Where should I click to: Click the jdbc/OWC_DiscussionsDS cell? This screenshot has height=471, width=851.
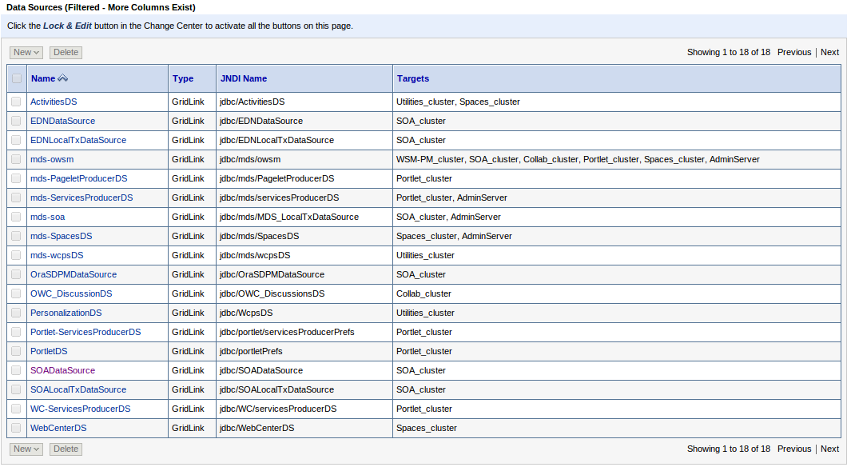304,293
